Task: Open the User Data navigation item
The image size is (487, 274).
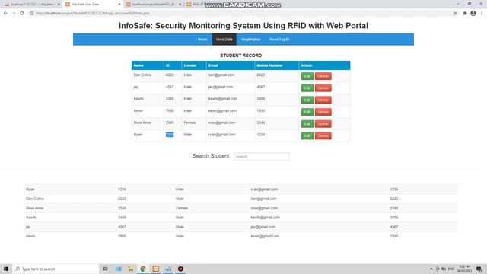Action: point(224,40)
